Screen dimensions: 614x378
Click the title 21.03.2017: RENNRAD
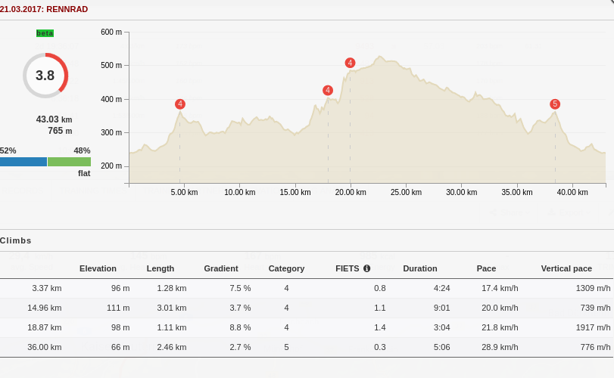(x=44, y=9)
